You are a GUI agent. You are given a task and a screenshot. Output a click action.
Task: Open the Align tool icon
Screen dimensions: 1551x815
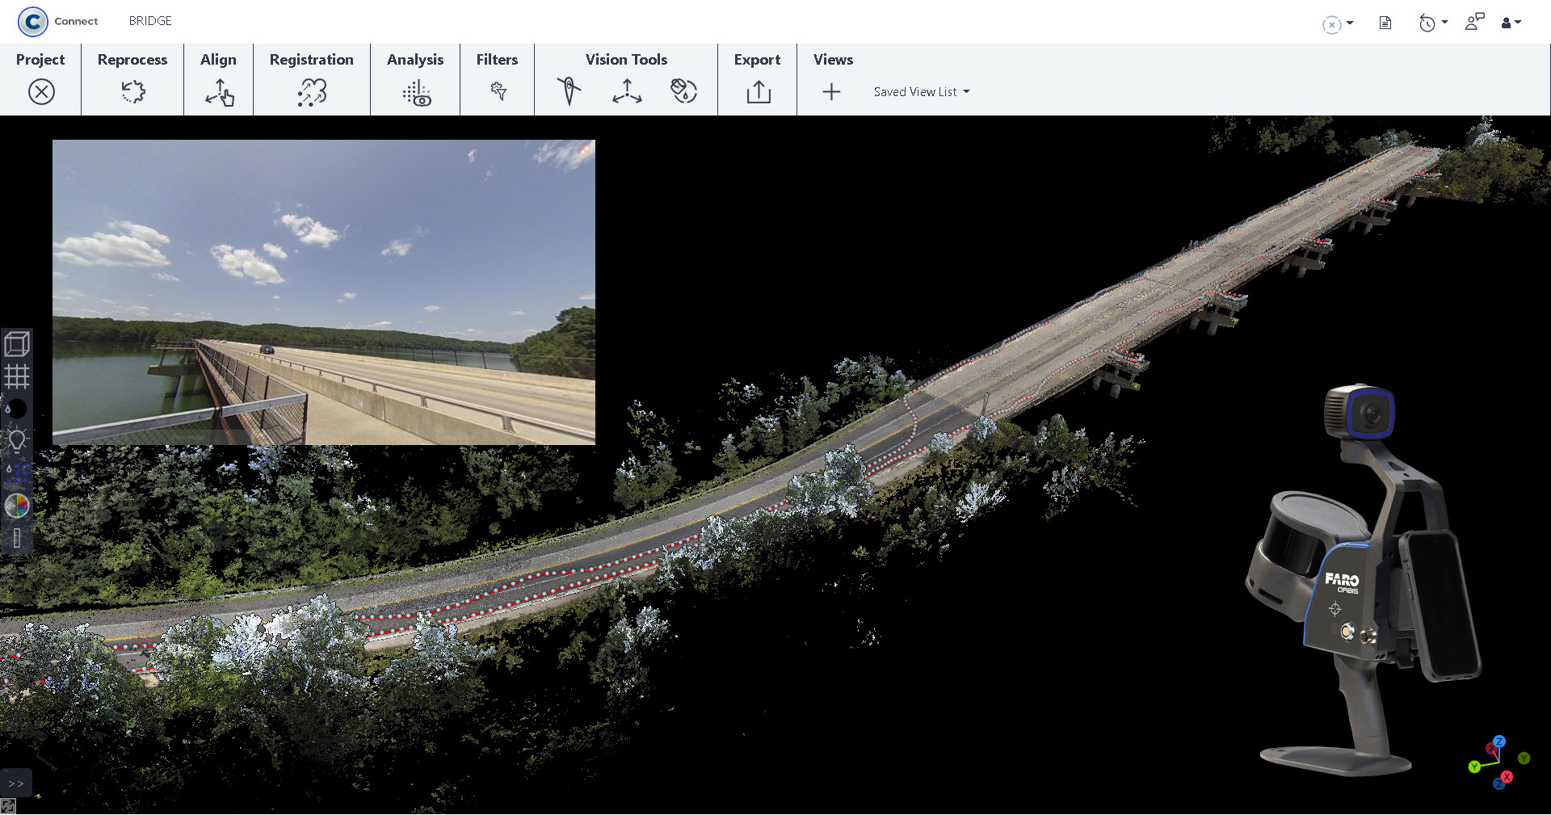click(219, 92)
